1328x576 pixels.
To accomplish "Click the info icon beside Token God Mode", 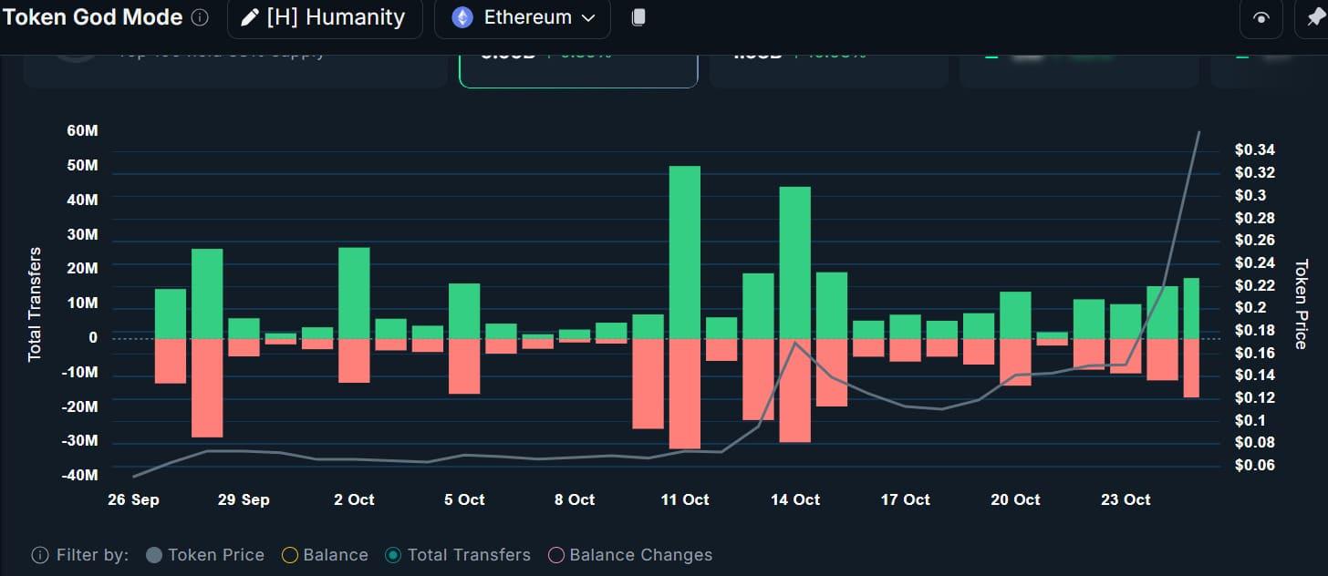I will click(x=201, y=17).
